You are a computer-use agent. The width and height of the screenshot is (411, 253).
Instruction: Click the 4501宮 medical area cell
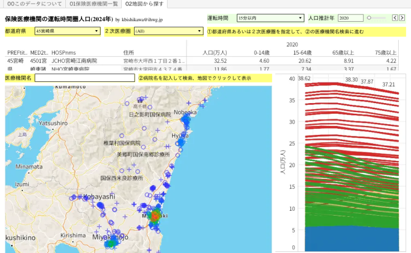coord(39,61)
